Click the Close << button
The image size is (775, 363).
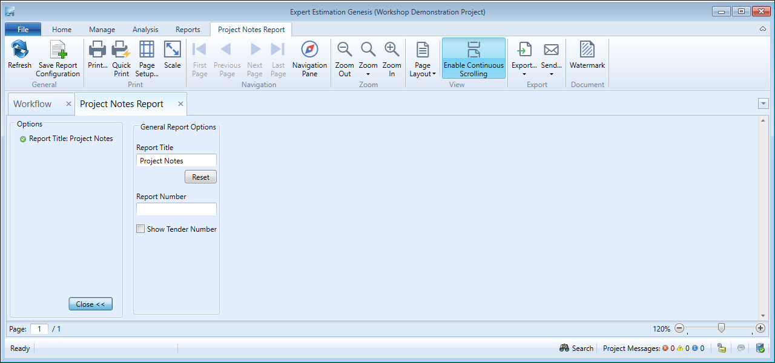coord(90,304)
